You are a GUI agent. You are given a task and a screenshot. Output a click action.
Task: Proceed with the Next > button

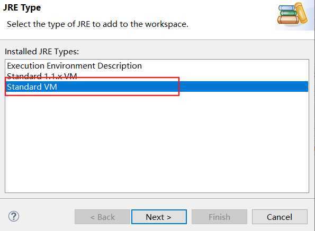coord(159,217)
